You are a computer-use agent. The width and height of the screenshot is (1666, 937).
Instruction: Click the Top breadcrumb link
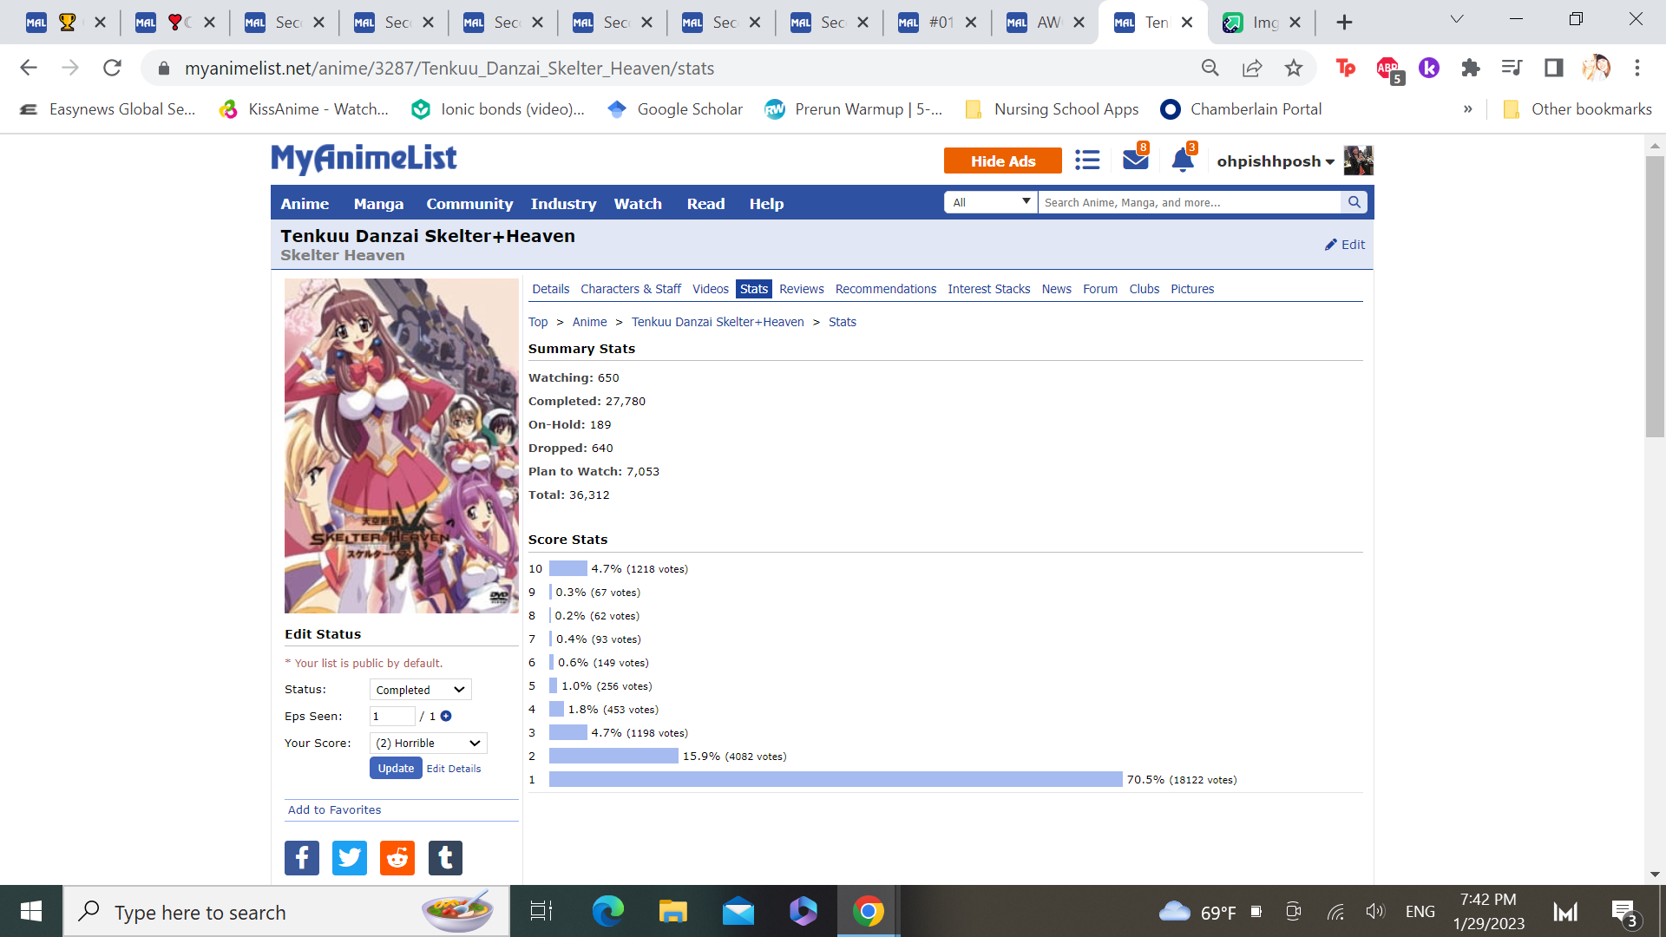pos(538,322)
